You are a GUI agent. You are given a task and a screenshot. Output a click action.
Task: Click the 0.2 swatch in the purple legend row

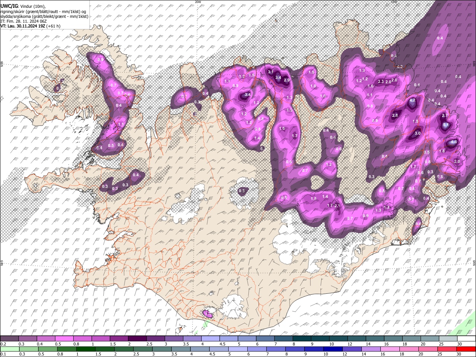point(9,339)
